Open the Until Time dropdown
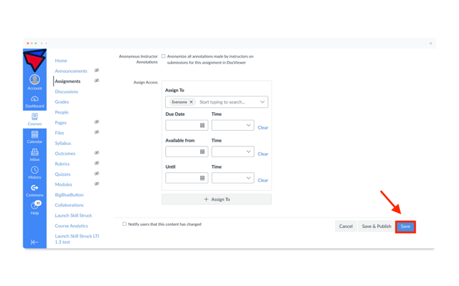Viewport: 459px width, 286px height. pyautogui.click(x=233, y=178)
